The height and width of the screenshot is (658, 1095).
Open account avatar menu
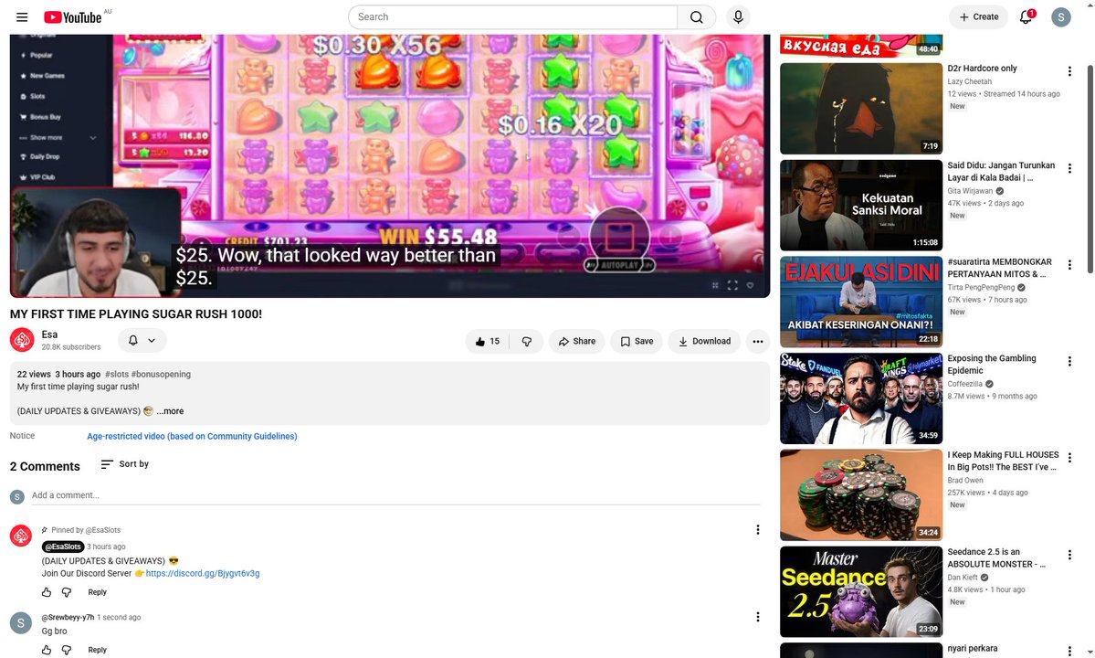pos(1061,16)
